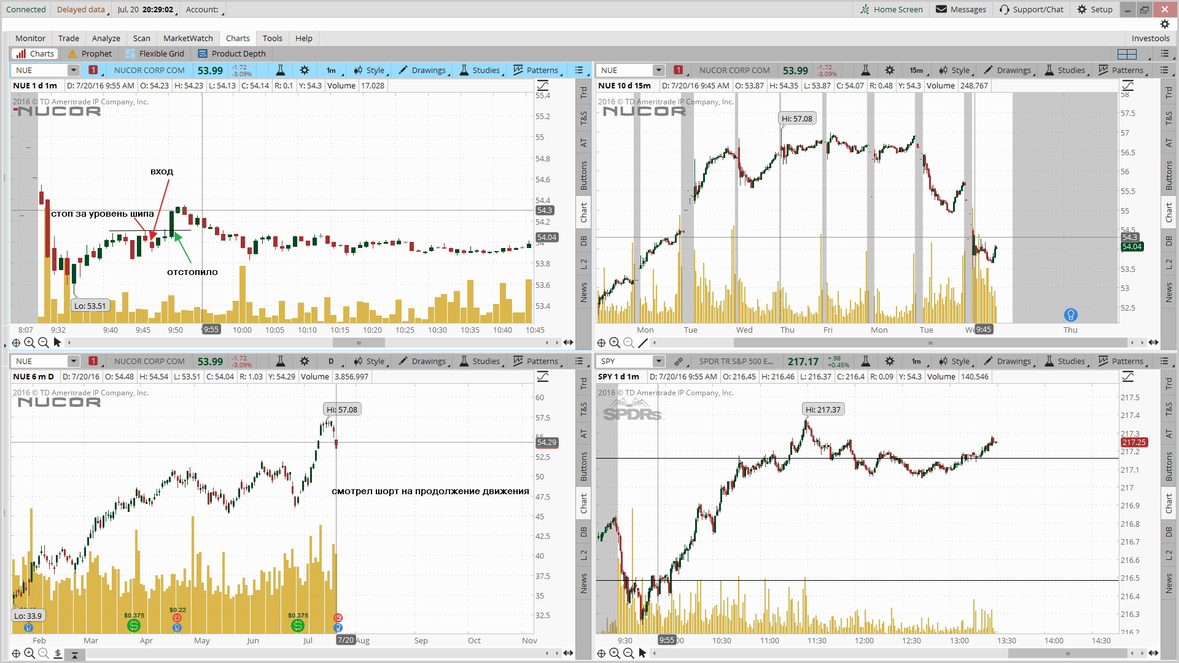Toggle the L2 side panel on NUE 15m chart

pyautogui.click(x=1169, y=264)
